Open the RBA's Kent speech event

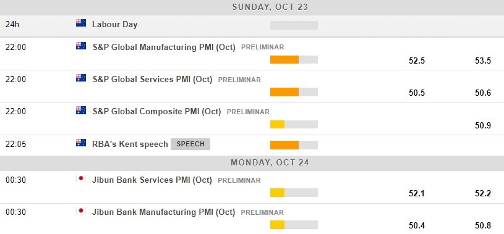(130, 144)
